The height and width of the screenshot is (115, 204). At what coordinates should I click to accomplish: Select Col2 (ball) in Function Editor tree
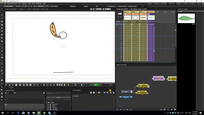tap(55, 110)
